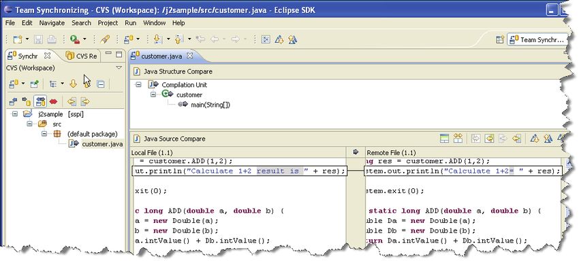The image size is (579, 261).
Task: Open the Project menu
Action: [108, 23]
